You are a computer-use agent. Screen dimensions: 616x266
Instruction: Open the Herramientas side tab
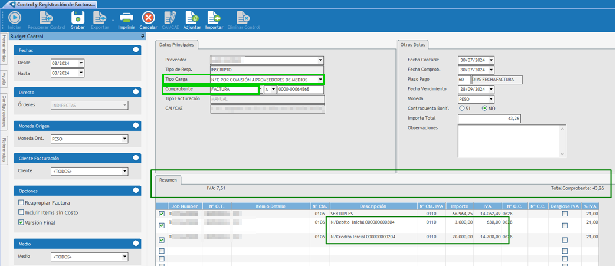(4, 49)
